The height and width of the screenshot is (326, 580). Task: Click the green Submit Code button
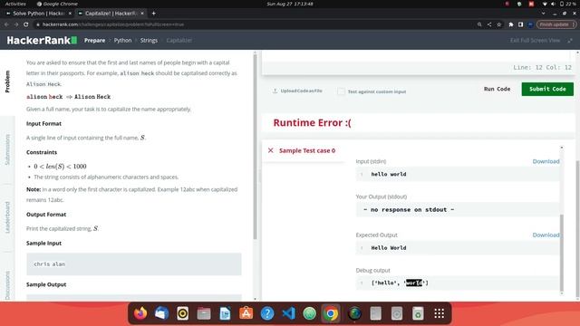[x=547, y=89]
